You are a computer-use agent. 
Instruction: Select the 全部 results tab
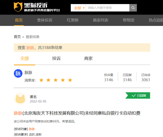(24, 58)
